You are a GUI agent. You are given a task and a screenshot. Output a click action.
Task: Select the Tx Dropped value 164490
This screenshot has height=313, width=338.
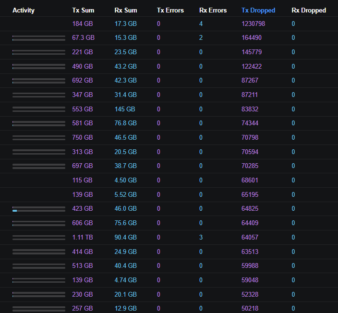[252, 38]
